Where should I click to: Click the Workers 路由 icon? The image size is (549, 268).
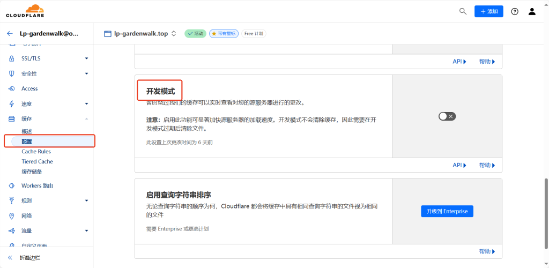click(x=12, y=186)
